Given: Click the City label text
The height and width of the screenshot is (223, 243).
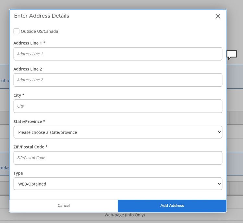Looking at the screenshot, I should pos(19,95).
